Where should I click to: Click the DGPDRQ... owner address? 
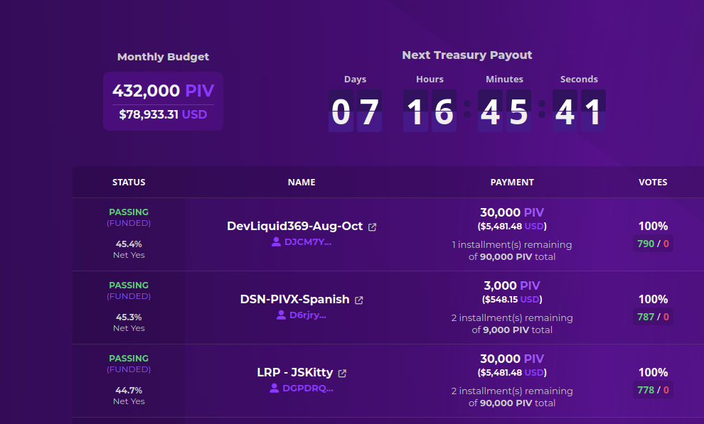click(308, 388)
